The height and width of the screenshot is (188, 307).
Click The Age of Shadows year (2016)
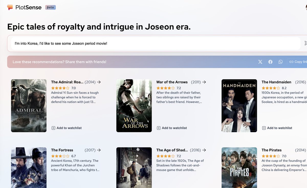click(196, 150)
